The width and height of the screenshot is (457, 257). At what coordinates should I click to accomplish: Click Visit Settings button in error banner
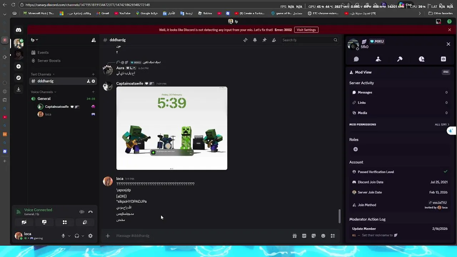306,30
